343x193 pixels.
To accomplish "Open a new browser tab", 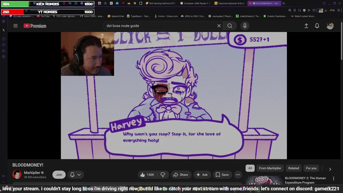I will pyautogui.click(x=284, y=3).
